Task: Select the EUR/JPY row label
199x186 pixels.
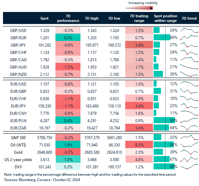Action: [18, 106]
